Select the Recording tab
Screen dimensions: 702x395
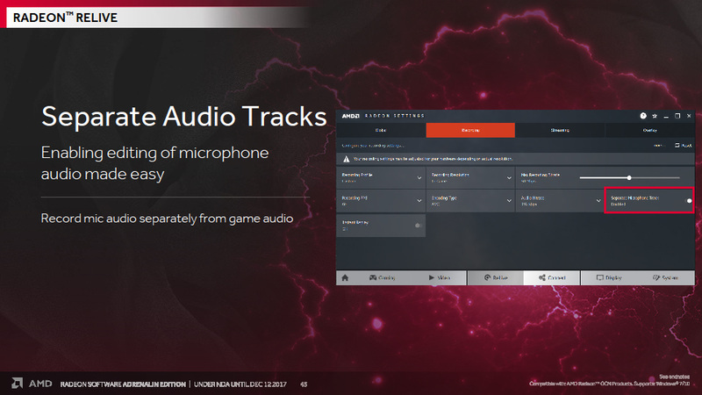coord(470,130)
